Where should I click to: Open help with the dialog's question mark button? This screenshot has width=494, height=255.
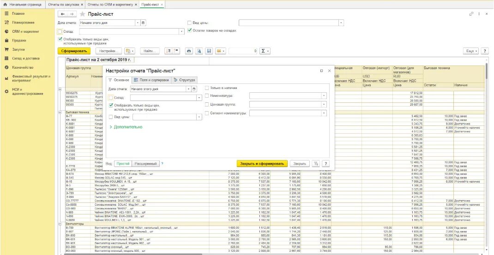tap(326, 164)
